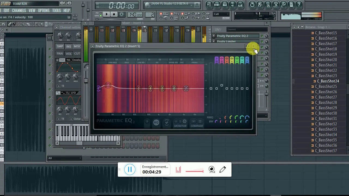The image size is (349, 196).
Task: Open mixer slot arrow for Fruity Limiter
Action: coord(214,41)
